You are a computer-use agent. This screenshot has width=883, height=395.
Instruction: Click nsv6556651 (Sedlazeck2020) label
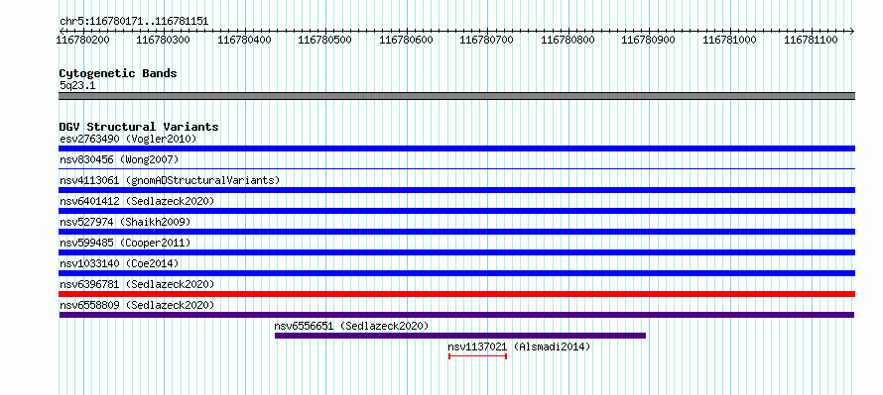click(351, 326)
